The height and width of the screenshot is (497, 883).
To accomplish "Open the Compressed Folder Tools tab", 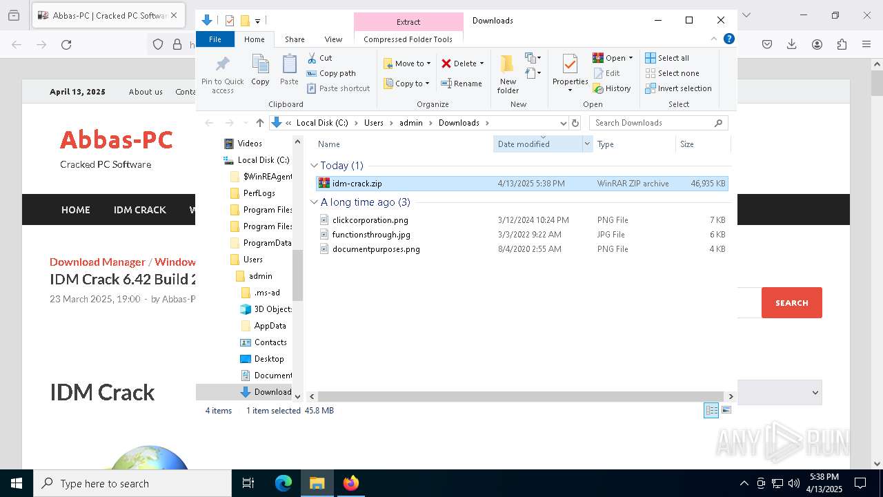I will click(408, 39).
